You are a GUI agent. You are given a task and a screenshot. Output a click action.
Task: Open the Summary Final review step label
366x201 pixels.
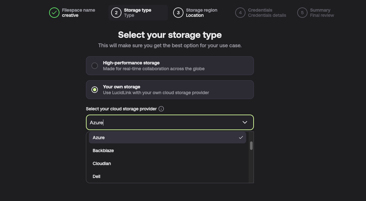click(322, 13)
